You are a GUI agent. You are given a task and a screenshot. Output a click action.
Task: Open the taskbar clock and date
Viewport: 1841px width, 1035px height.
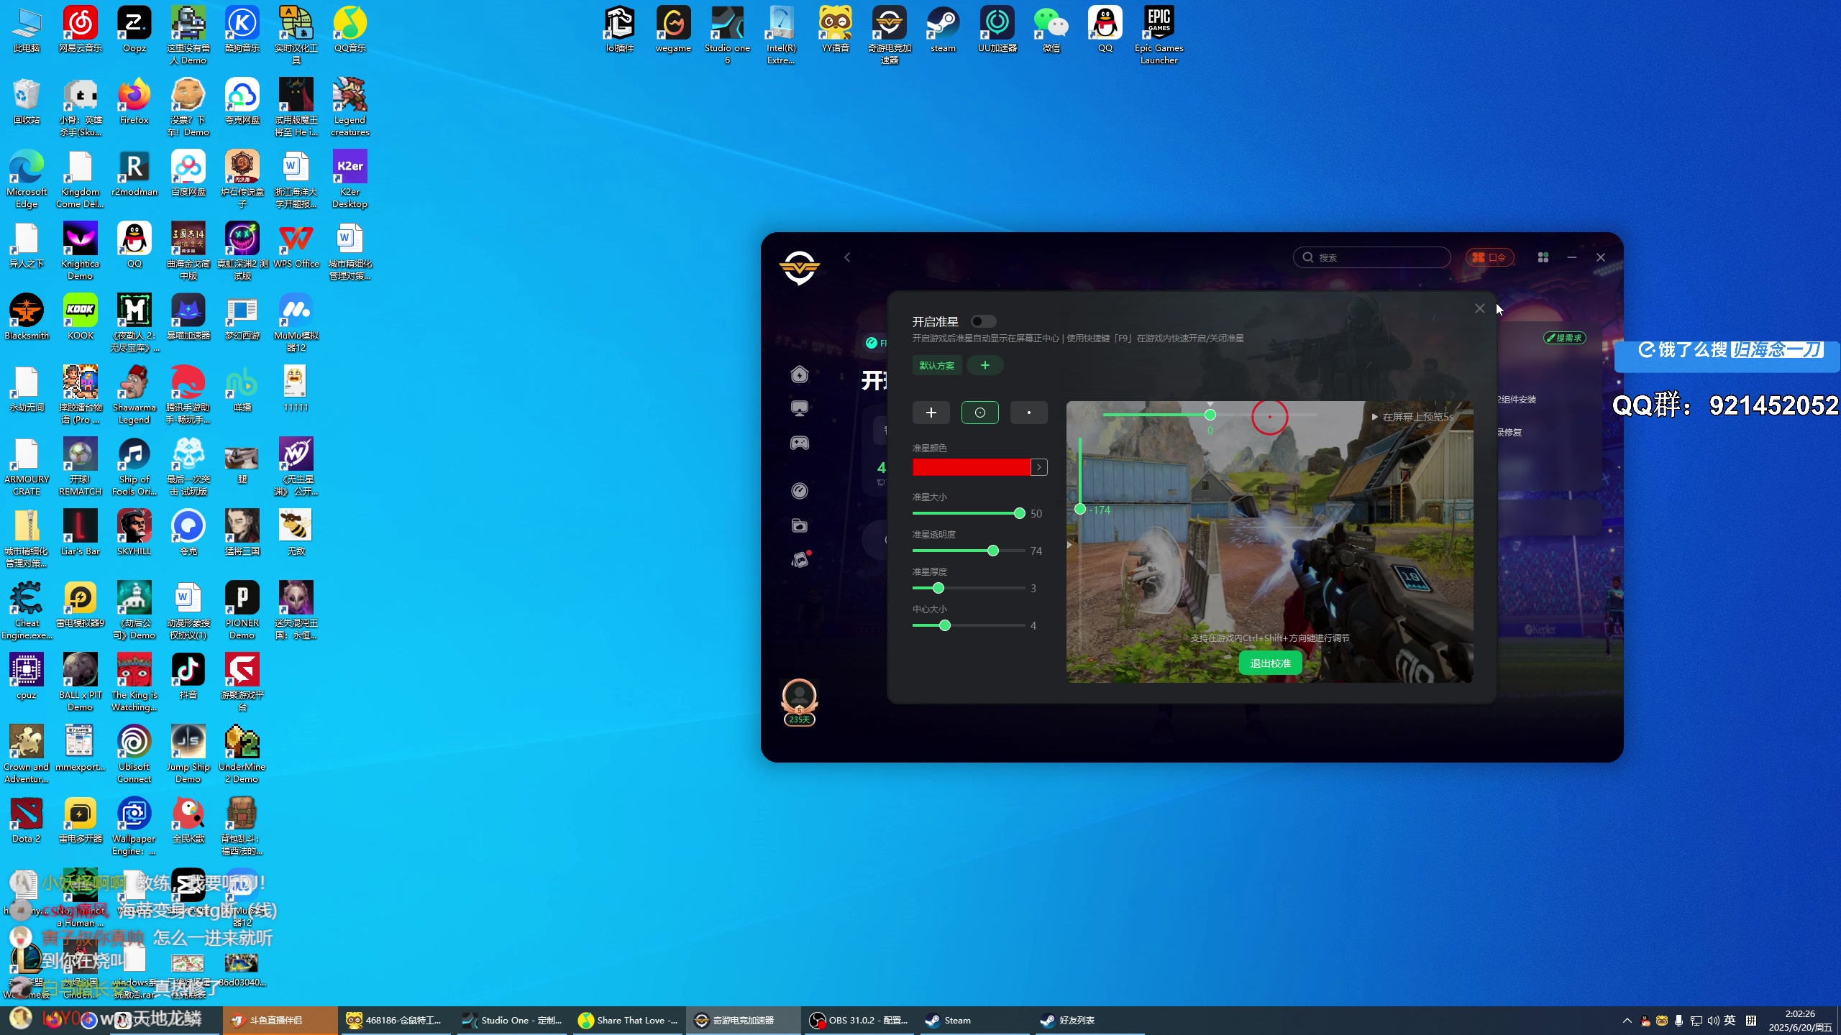1800,1021
